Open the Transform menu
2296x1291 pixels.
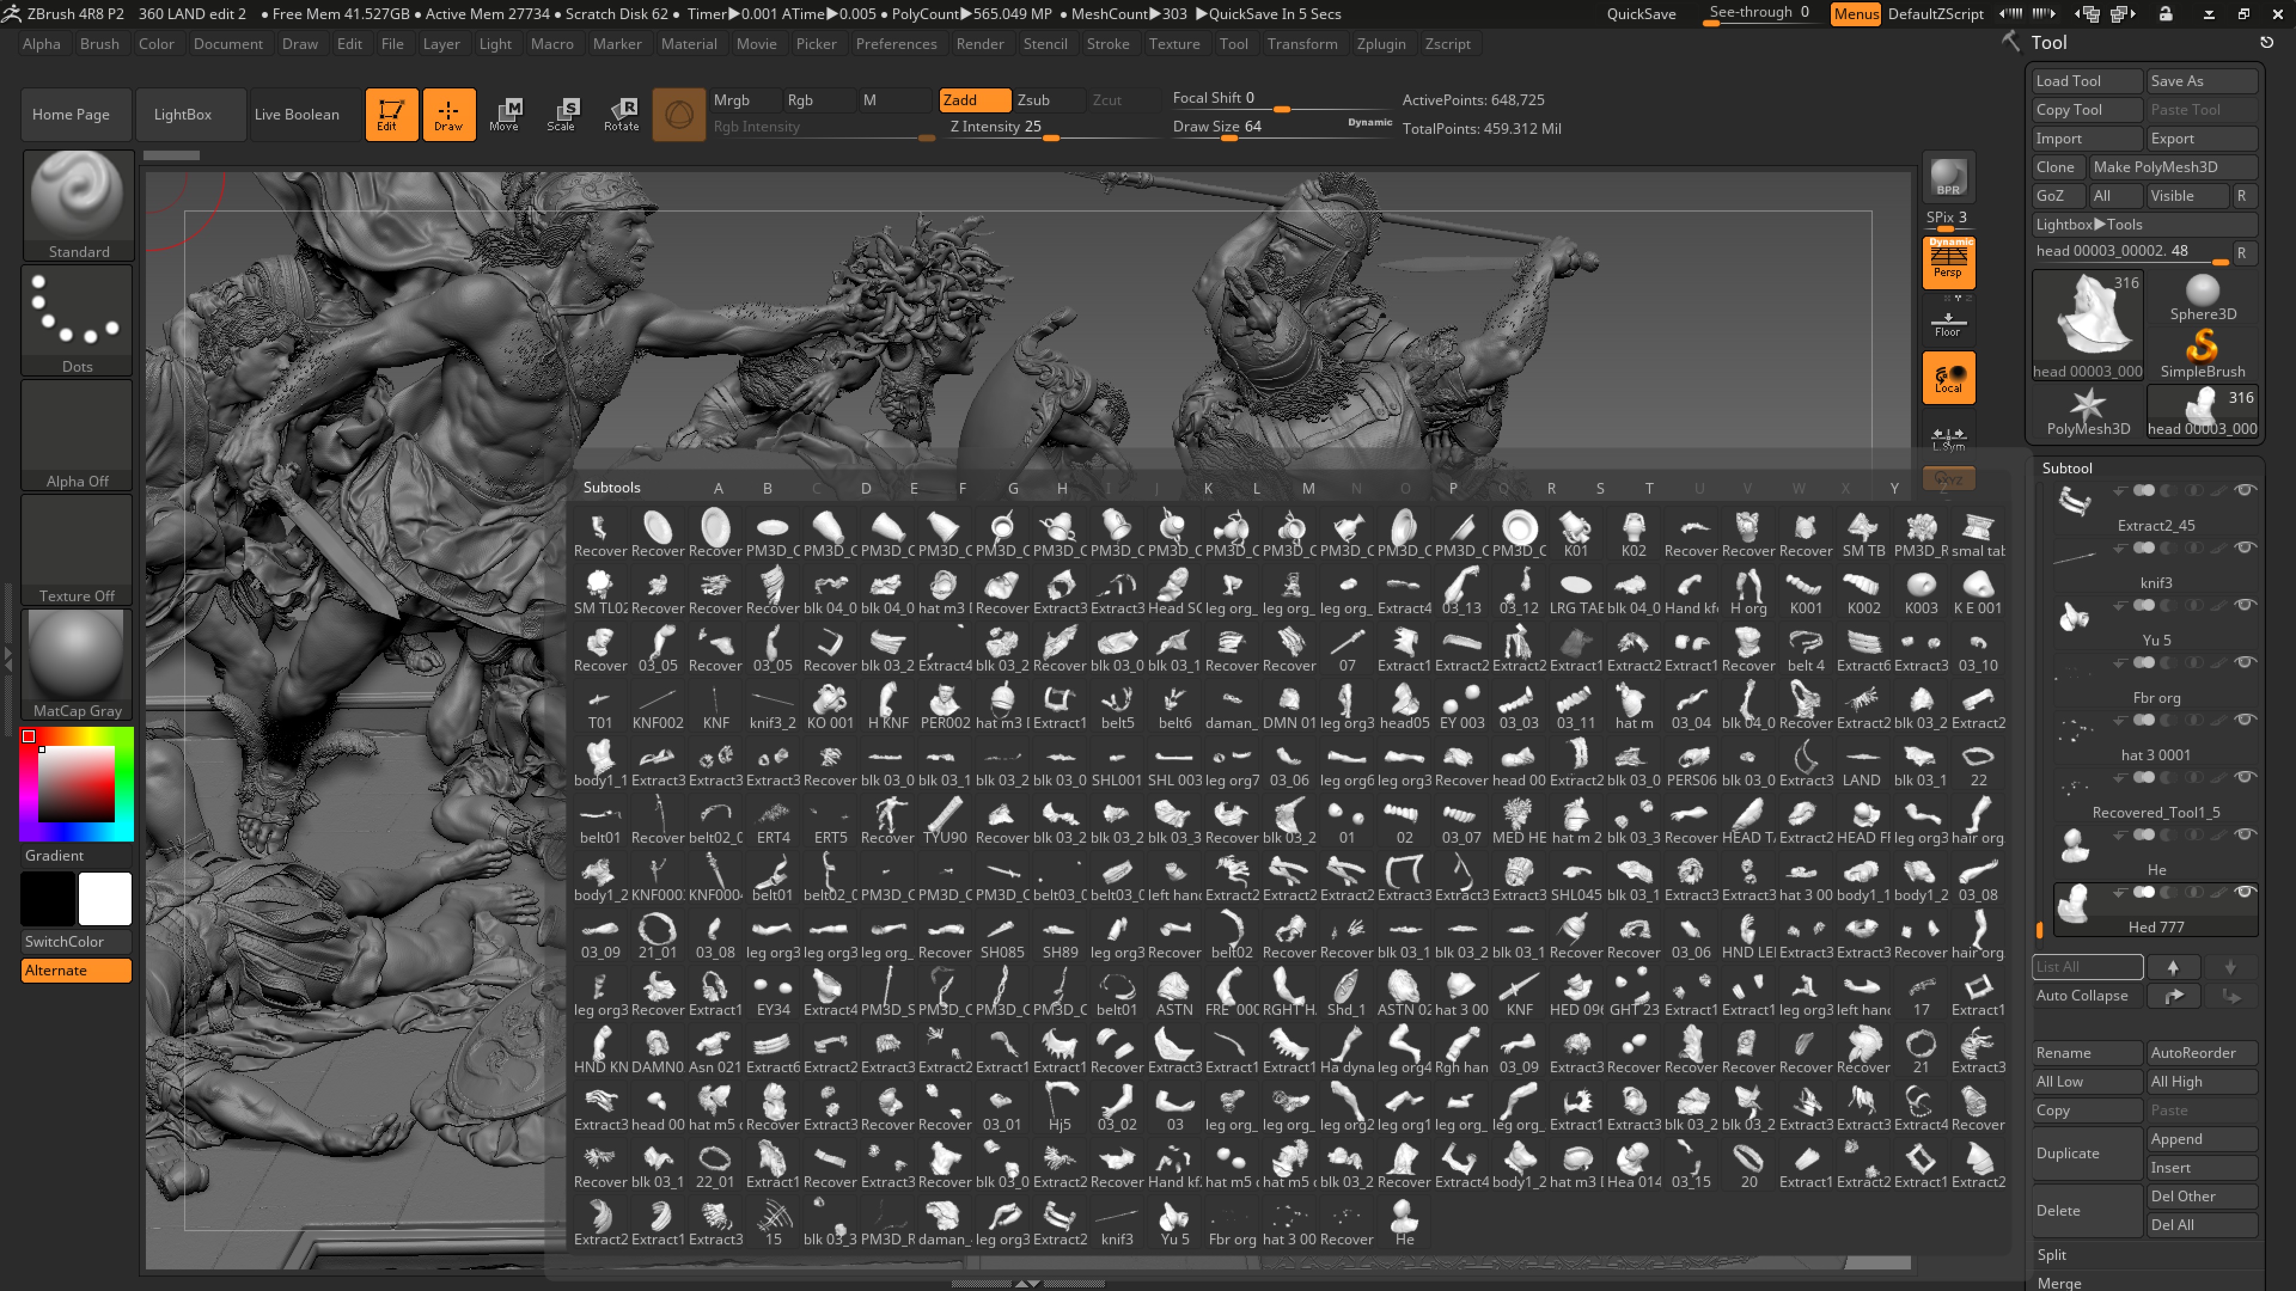tap(1301, 44)
